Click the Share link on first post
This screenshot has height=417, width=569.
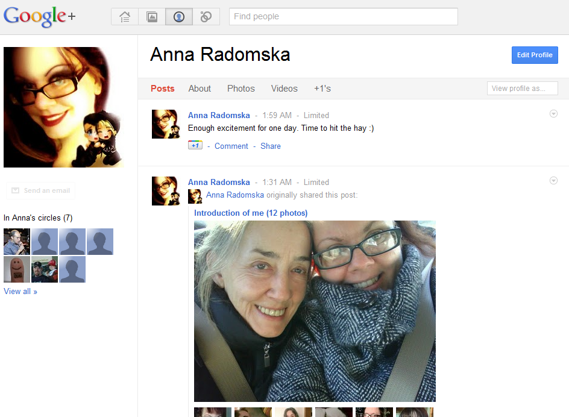(x=271, y=146)
